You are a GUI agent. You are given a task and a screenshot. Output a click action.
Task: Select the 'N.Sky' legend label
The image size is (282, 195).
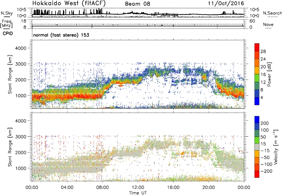(7, 13)
